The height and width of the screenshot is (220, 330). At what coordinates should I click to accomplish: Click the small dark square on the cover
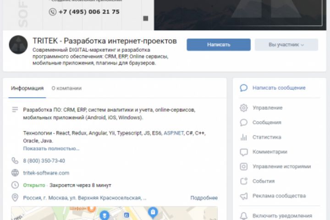tap(146, 18)
